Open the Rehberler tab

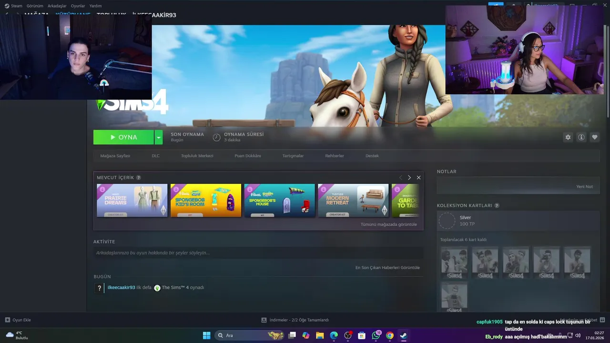click(335, 156)
